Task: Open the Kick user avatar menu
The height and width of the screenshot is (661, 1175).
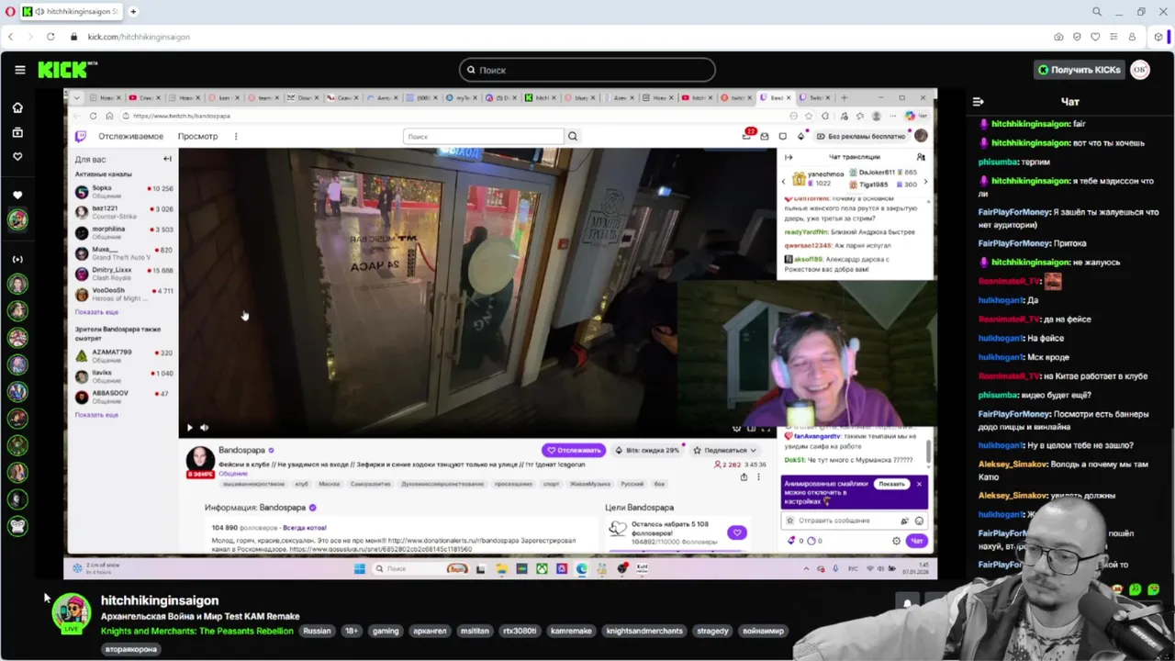Action: 1140,70
